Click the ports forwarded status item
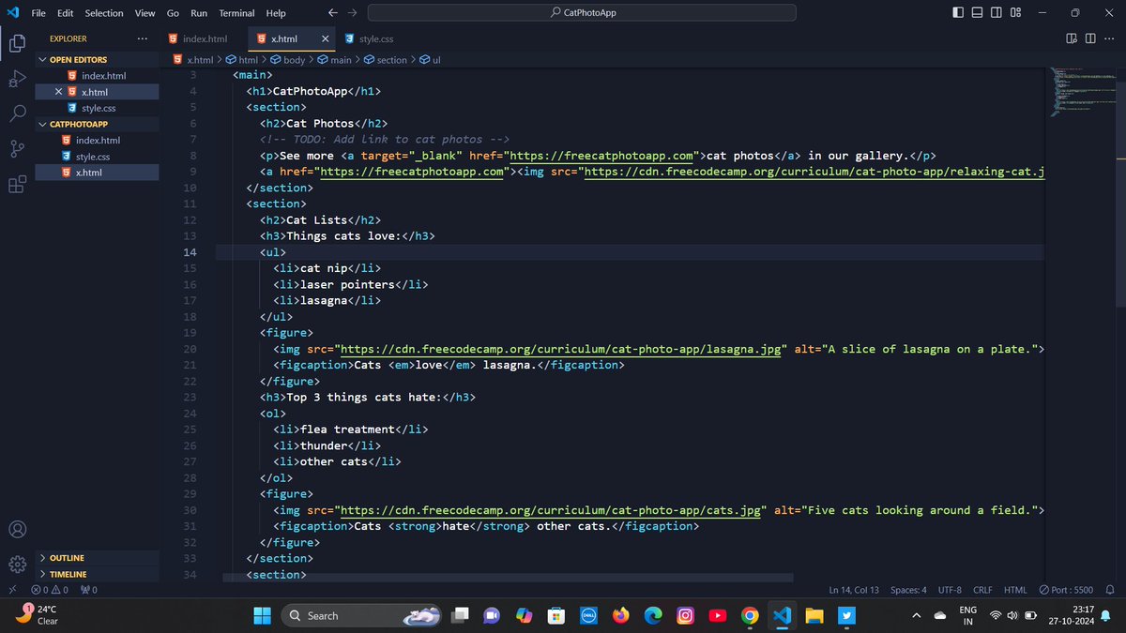The width and height of the screenshot is (1126, 633). pyautogui.click(x=90, y=590)
